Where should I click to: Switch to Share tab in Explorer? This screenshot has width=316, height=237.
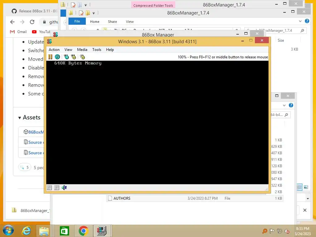click(112, 22)
